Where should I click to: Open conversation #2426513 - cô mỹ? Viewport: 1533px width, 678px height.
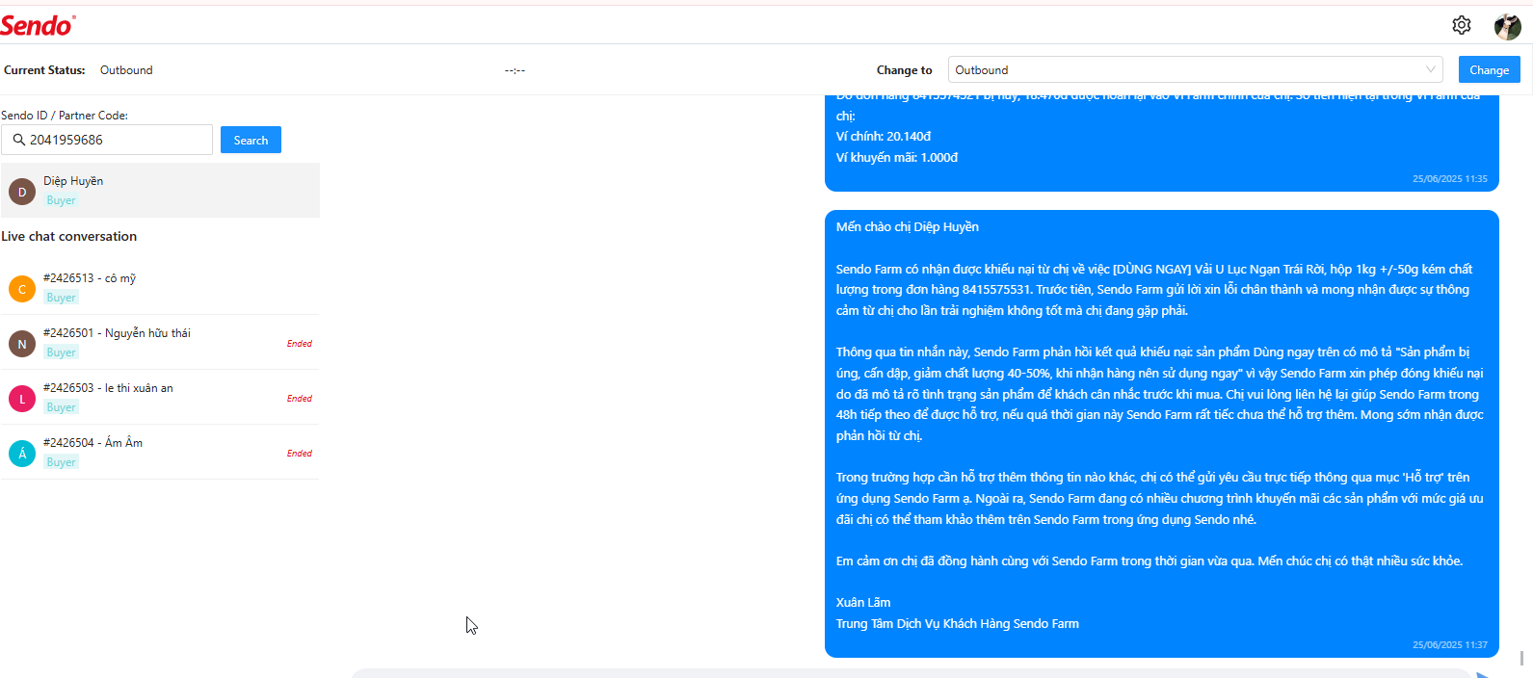(160, 288)
